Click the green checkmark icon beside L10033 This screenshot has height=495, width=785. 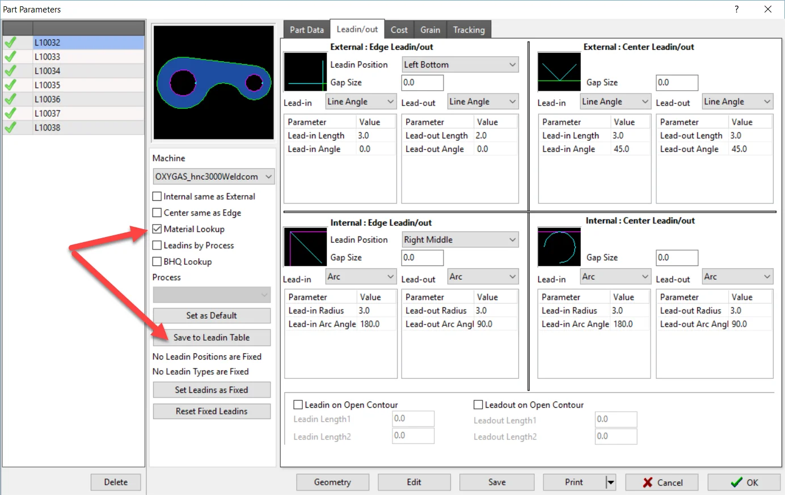point(10,57)
